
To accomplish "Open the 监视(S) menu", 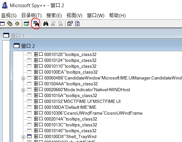I will tap(9, 15).
